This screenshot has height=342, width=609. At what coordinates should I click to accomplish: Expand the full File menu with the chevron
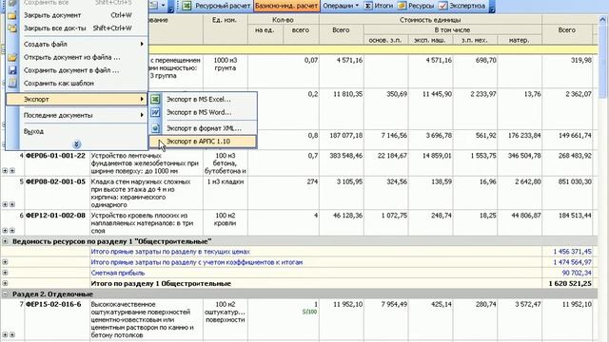tap(76, 144)
